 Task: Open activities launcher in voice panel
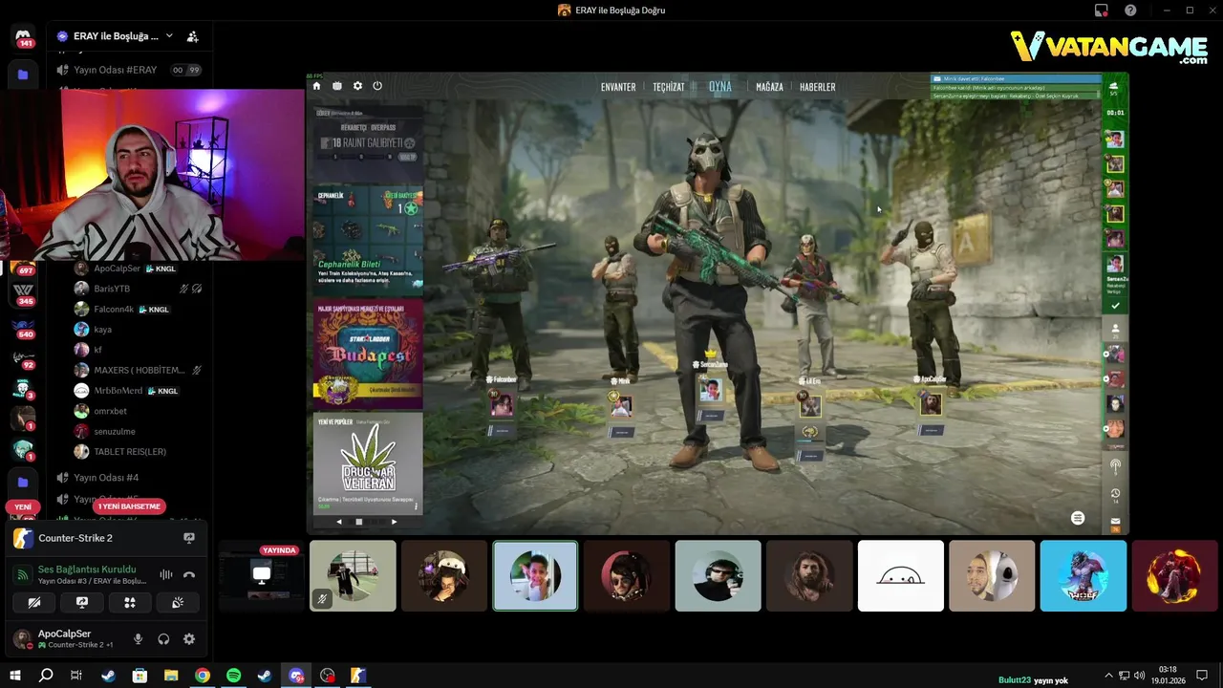pos(130,602)
